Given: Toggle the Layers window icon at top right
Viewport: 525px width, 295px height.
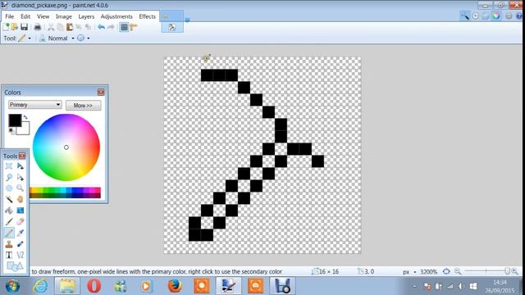Looking at the screenshot, I should click(x=486, y=16).
